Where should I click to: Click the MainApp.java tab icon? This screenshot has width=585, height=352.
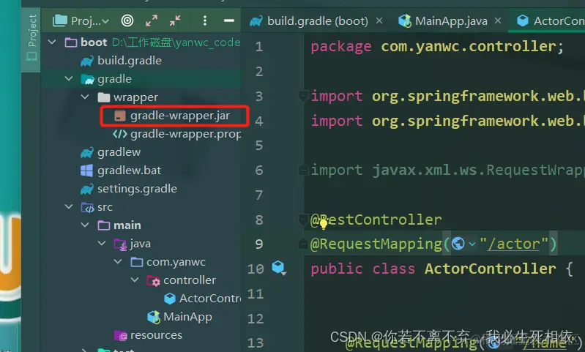(x=404, y=21)
